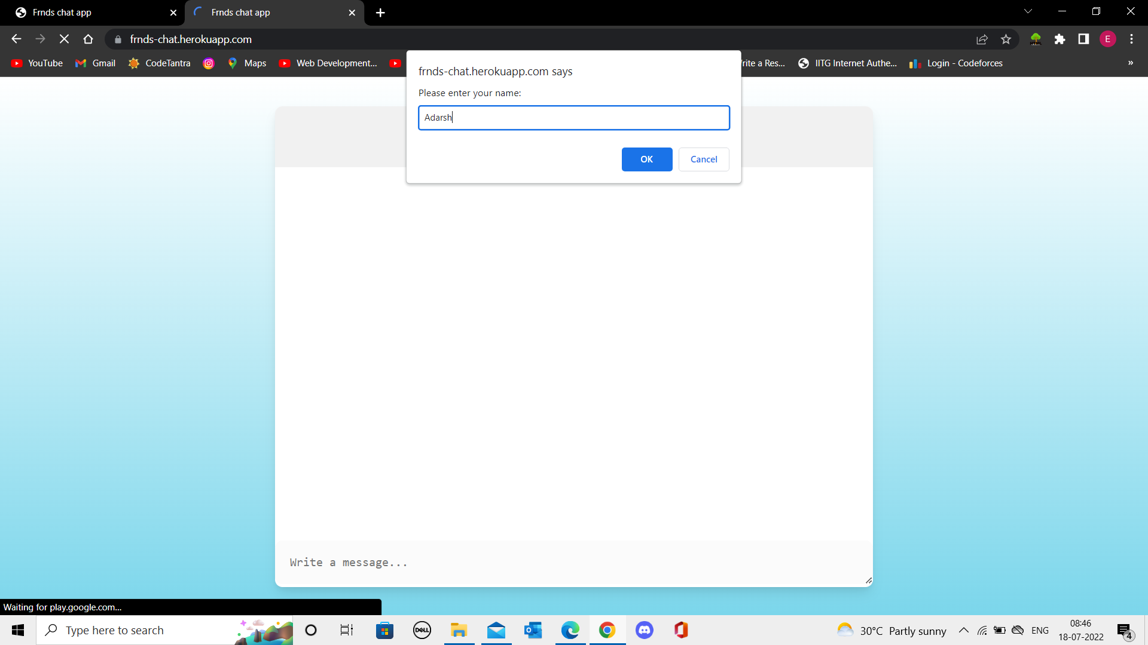Open Instagram bookmark icon
Screen dimensions: 1148x645
209,63
